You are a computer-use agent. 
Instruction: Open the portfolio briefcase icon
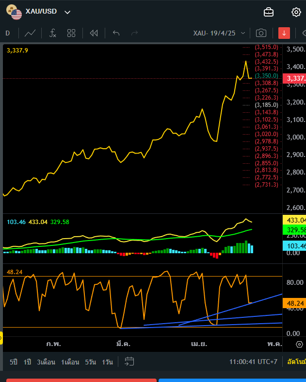click(269, 12)
